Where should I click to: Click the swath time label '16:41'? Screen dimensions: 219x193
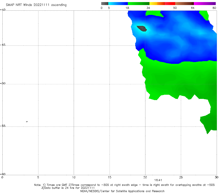158,180
